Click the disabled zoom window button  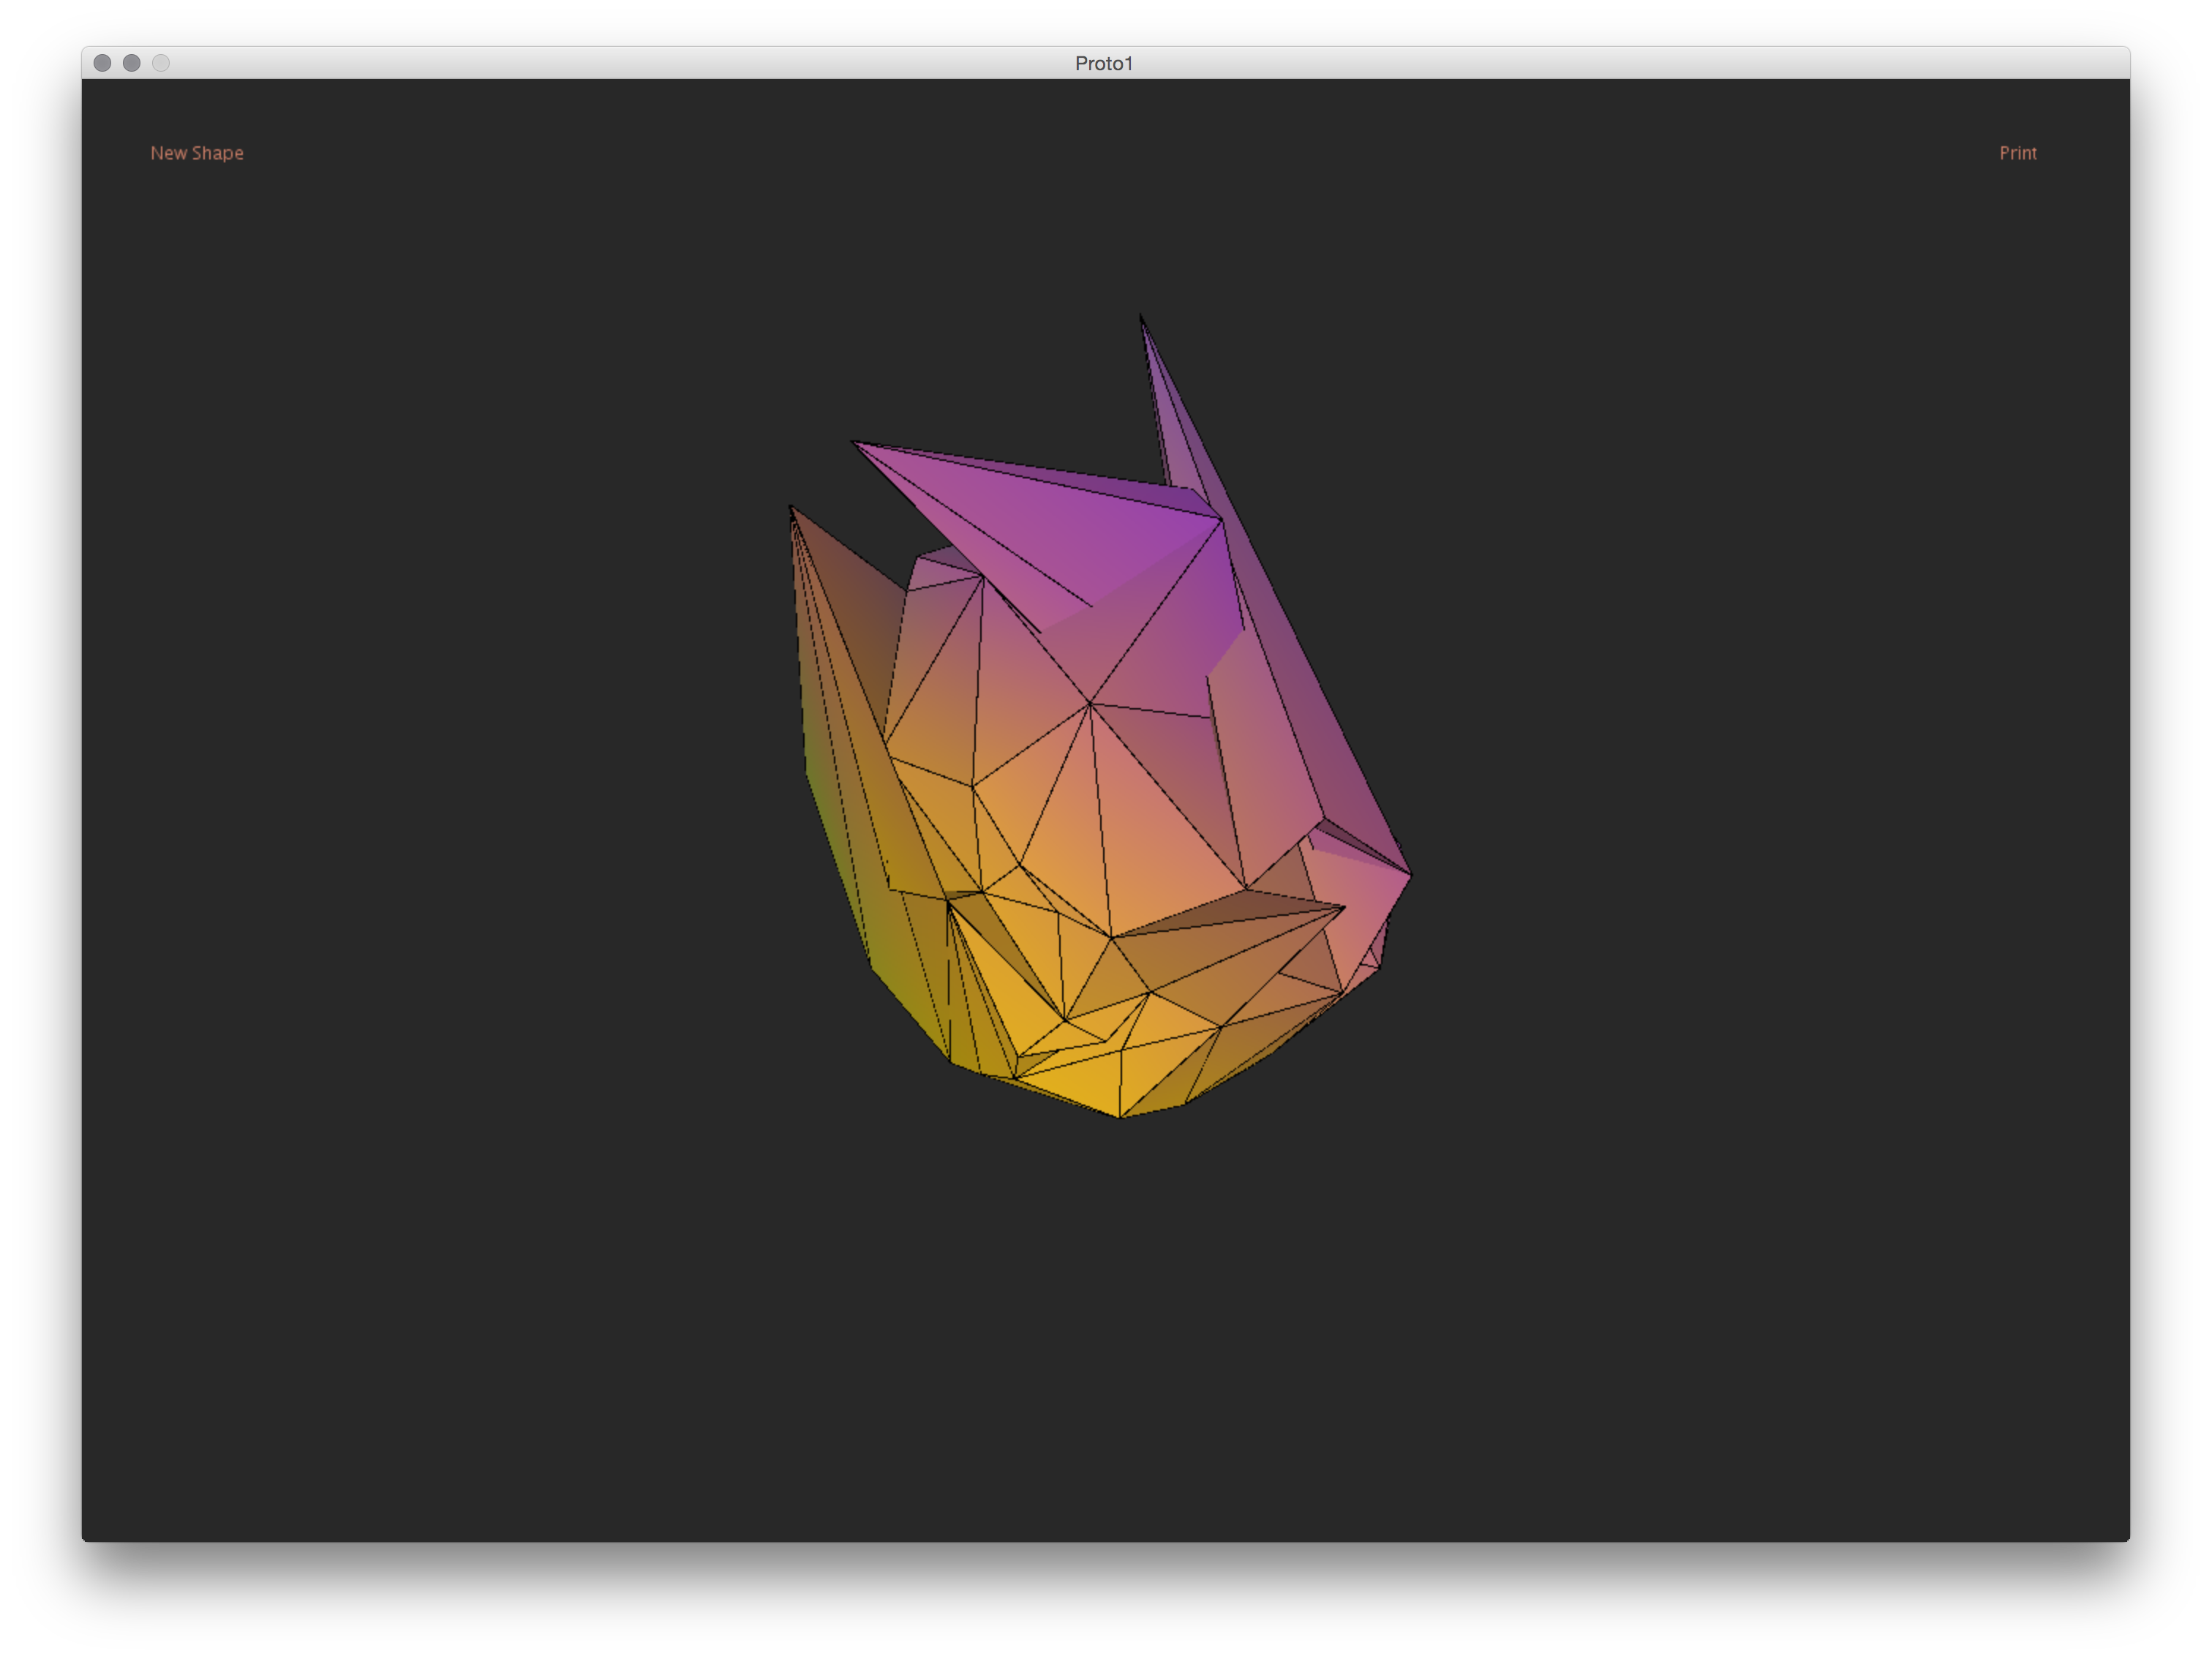click(161, 63)
